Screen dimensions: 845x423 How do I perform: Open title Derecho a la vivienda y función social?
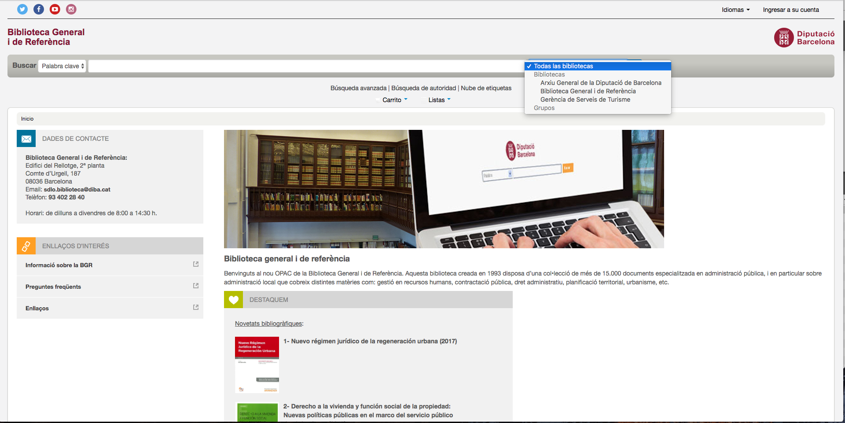pos(368,411)
